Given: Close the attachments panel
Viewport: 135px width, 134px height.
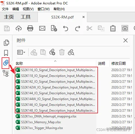Looking at the screenshot, I should (125, 41).
